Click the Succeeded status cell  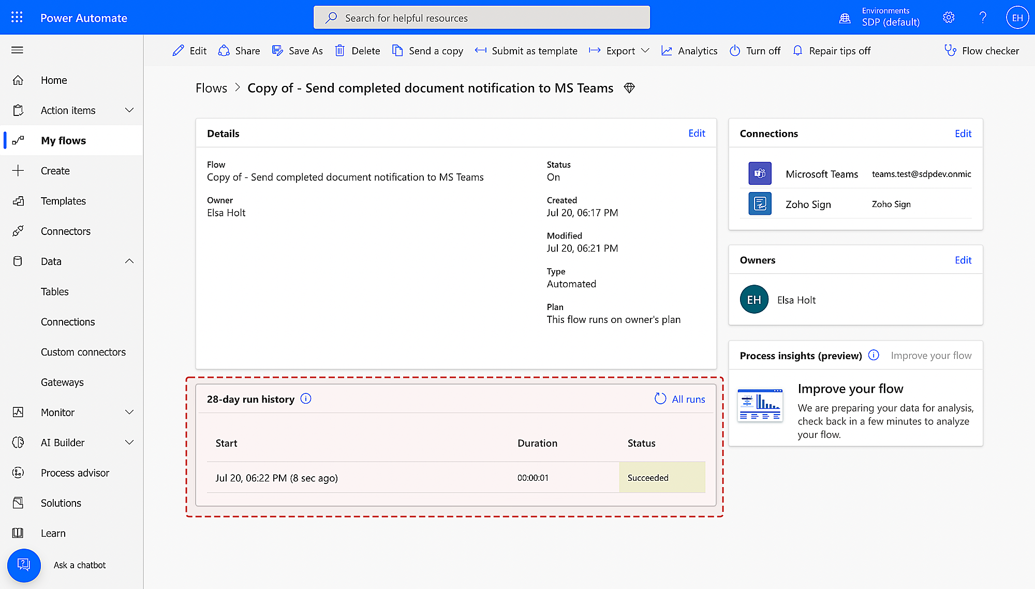click(x=662, y=477)
